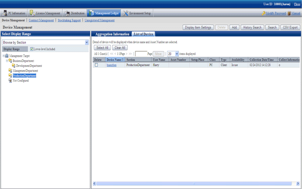Open the License Management icon
Viewport: 302px width, 189px height.
[32, 13]
